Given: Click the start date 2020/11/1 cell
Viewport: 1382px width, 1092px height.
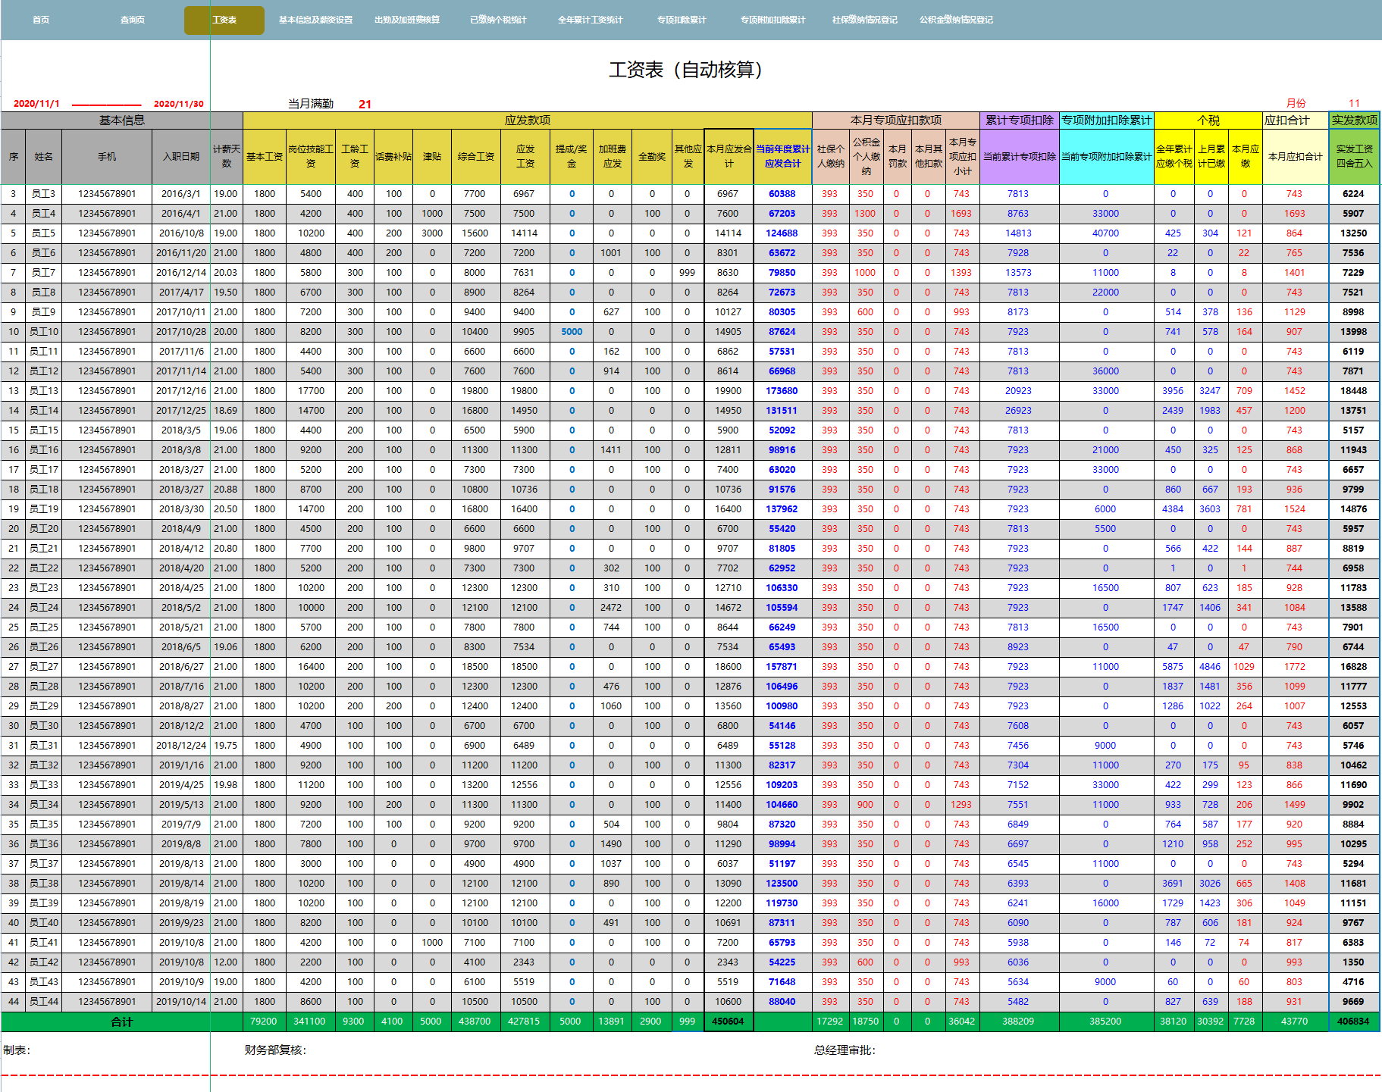Looking at the screenshot, I should (36, 104).
